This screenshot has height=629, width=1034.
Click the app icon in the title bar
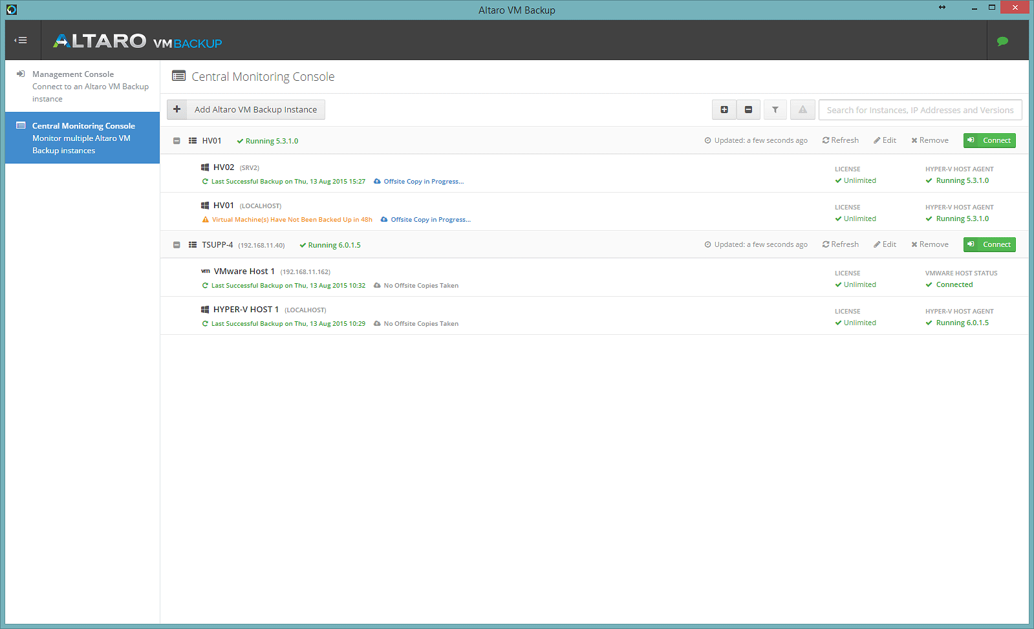tap(12, 10)
